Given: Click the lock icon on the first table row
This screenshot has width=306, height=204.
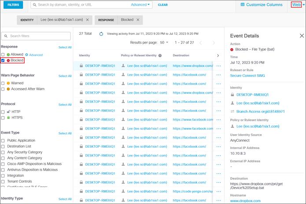Looking at the screenshot, I should click(x=81, y=66).
